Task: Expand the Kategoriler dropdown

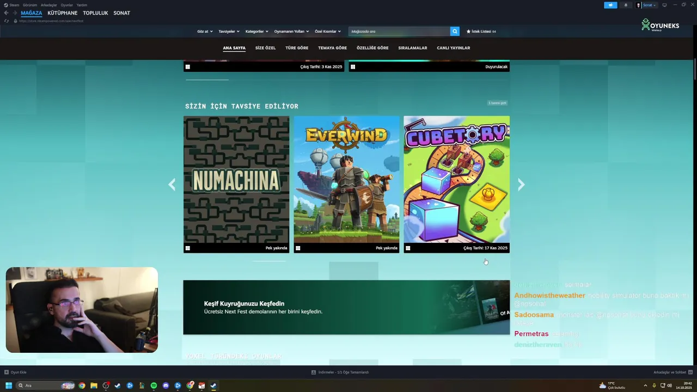Action: click(257, 32)
